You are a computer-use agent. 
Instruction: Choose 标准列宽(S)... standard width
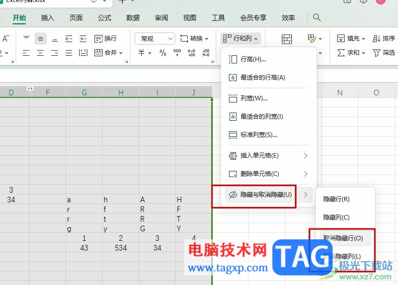coord(269,135)
